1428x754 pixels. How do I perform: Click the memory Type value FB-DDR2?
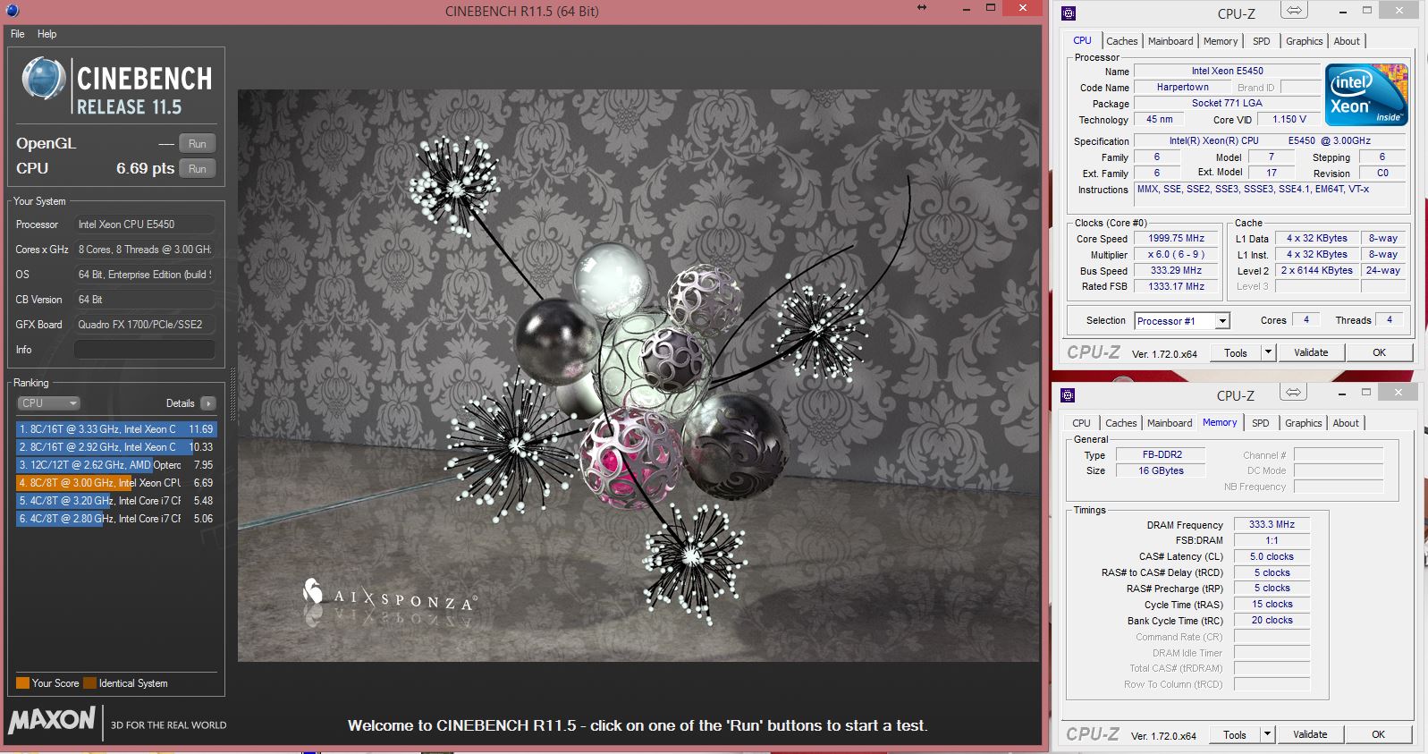click(x=1162, y=454)
